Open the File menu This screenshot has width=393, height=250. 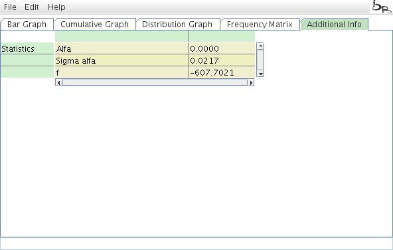pos(10,7)
